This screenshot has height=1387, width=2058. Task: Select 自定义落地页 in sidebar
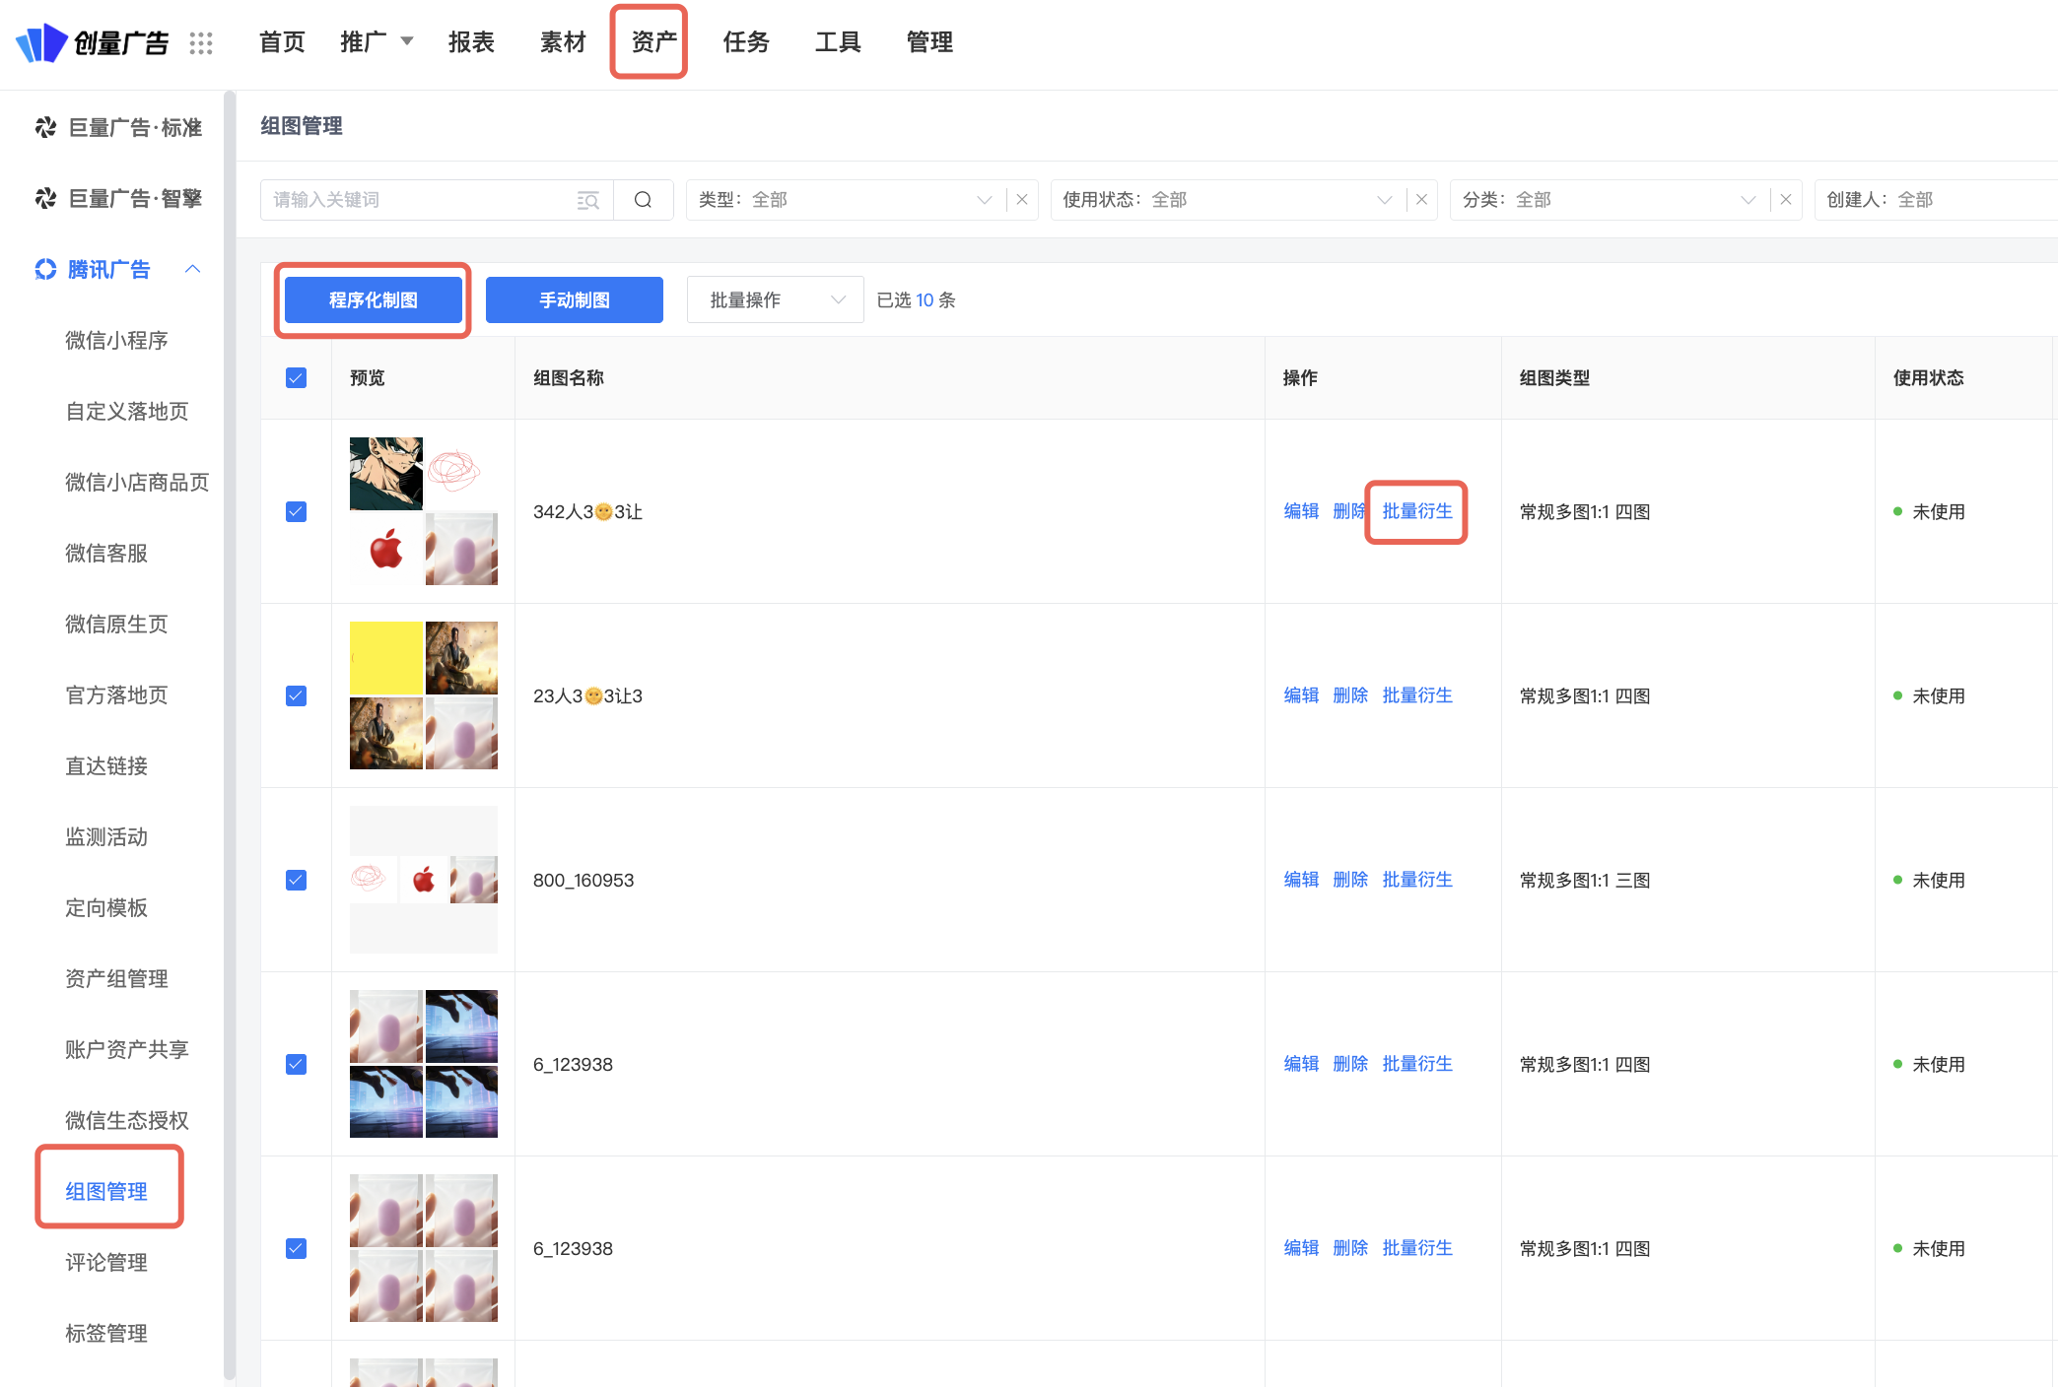point(126,411)
